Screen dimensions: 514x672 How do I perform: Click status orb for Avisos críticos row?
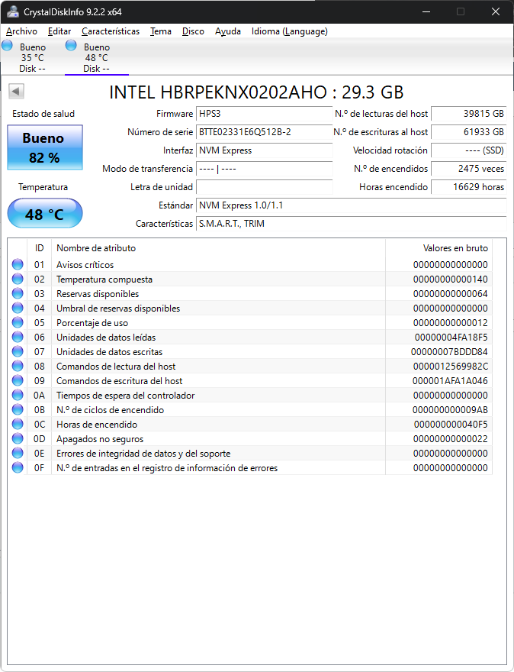click(18, 264)
